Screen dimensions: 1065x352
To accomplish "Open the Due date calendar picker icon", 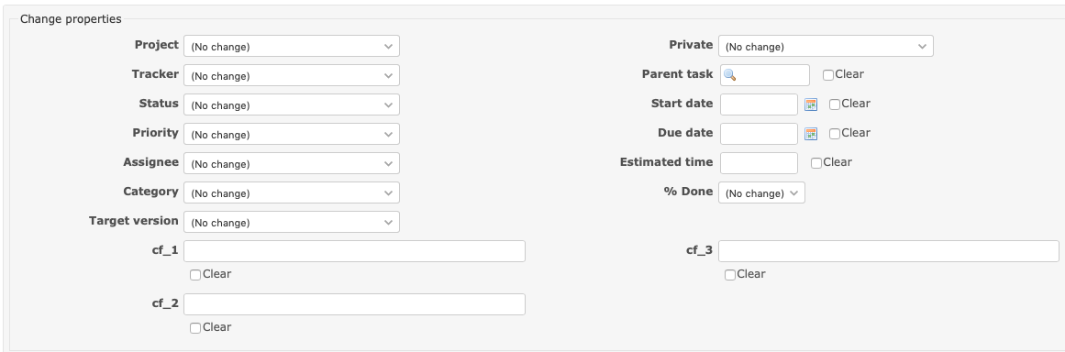I will (x=810, y=134).
